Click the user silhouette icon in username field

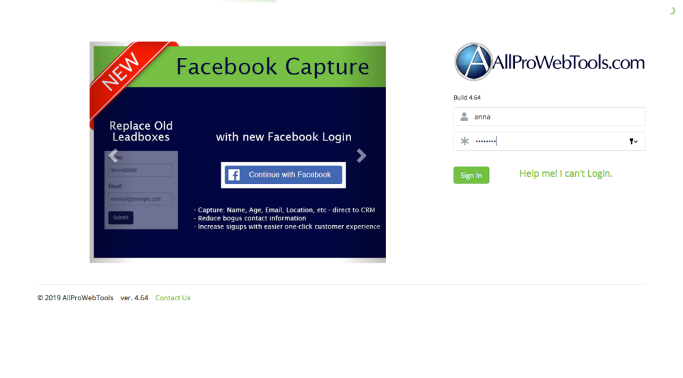tap(464, 117)
